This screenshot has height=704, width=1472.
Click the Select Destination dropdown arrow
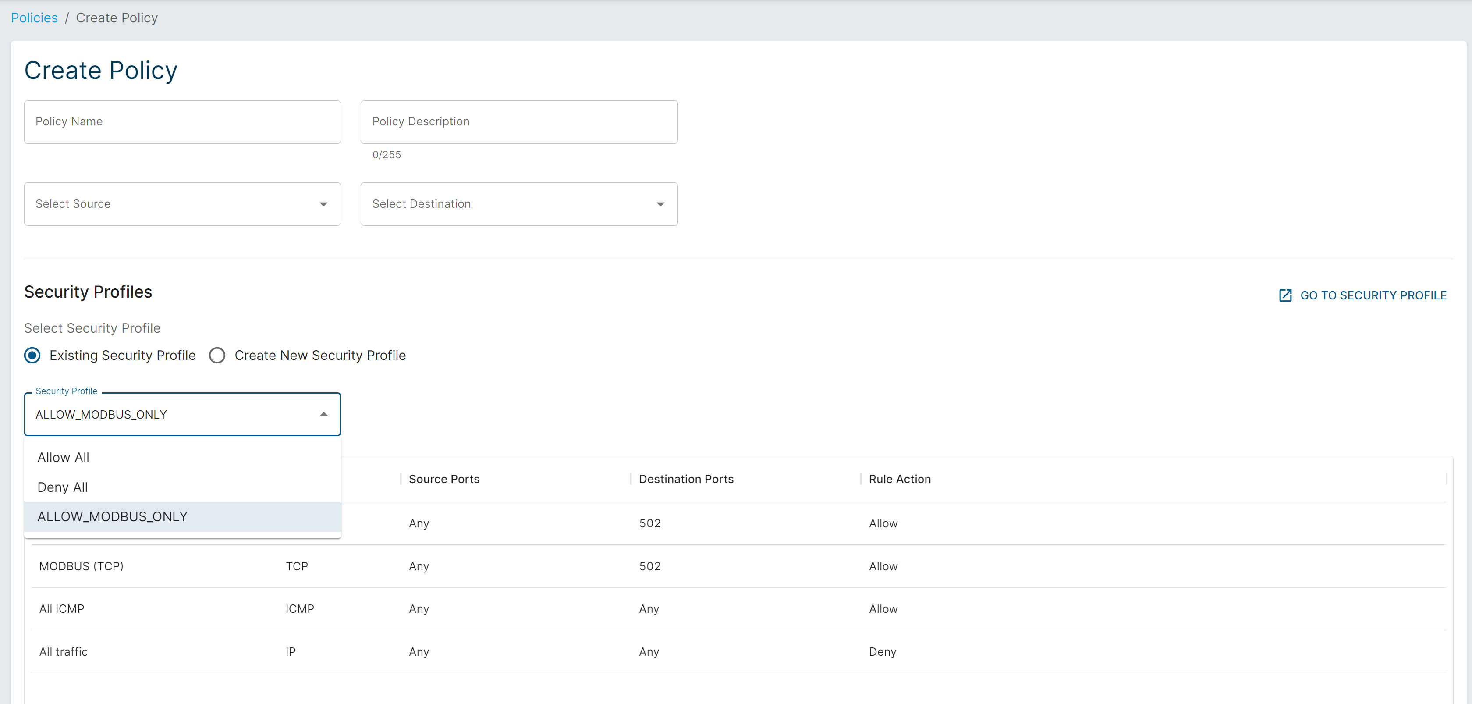pos(660,204)
